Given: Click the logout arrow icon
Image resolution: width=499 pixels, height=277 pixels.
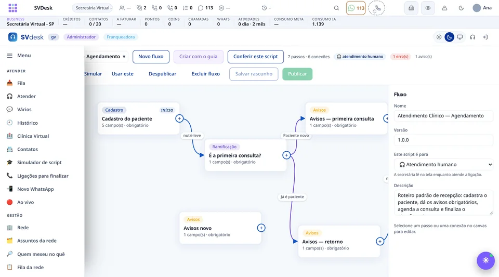Looking at the screenshot, I should click(485, 37).
